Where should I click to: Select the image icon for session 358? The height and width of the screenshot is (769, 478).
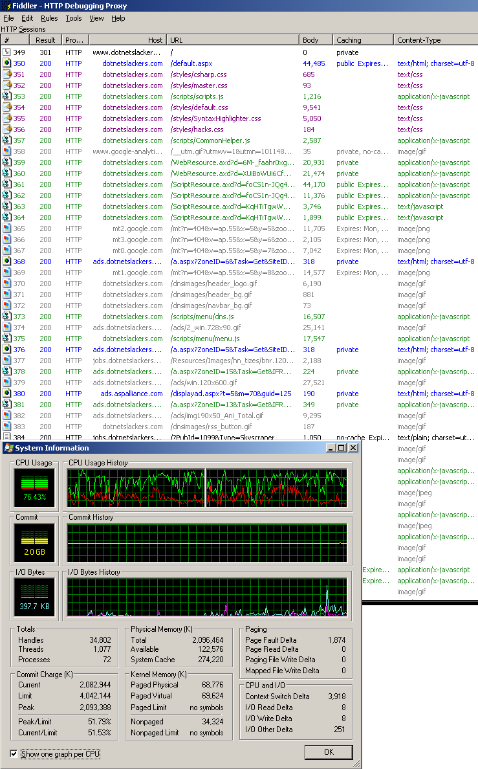(x=6, y=151)
